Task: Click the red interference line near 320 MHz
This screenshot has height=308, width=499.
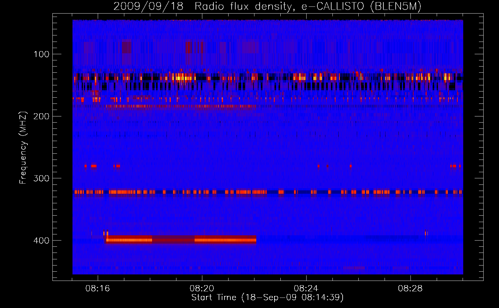Action: (x=268, y=192)
